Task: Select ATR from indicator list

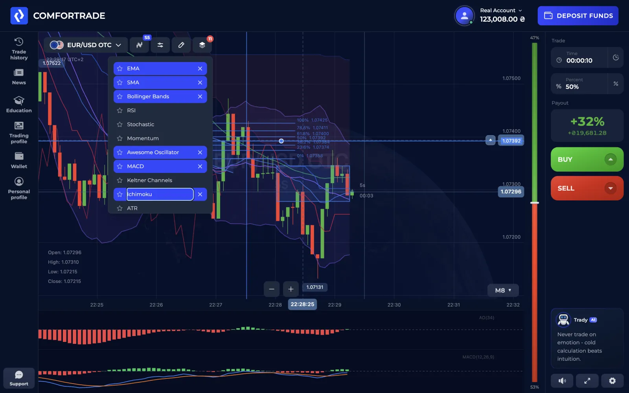Action: click(160, 208)
